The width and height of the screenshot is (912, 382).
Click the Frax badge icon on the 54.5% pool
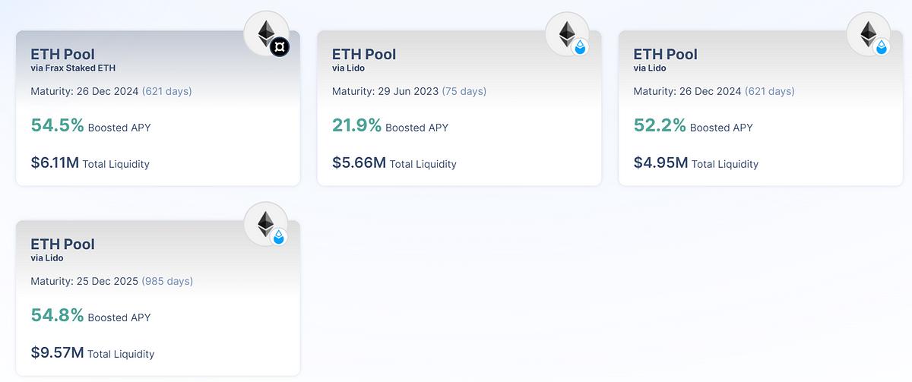pyautogui.click(x=280, y=48)
